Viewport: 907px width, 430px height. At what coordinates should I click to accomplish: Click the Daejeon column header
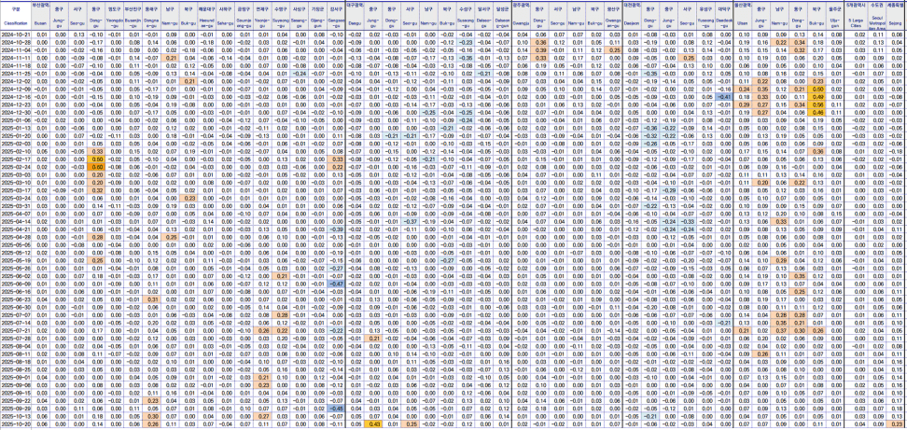tap(631, 19)
